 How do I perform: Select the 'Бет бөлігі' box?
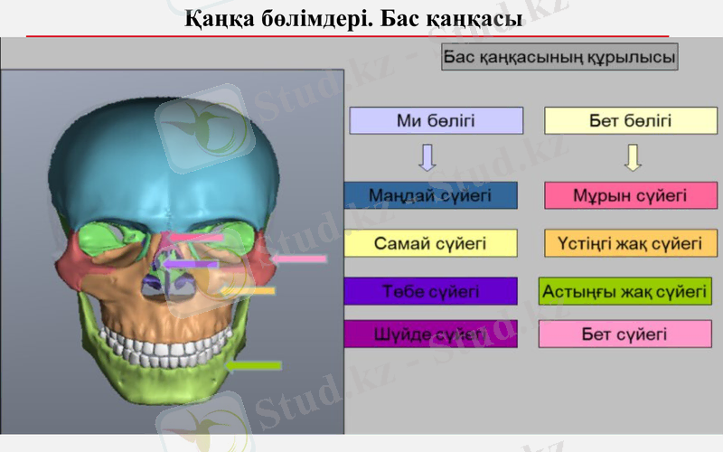click(631, 121)
